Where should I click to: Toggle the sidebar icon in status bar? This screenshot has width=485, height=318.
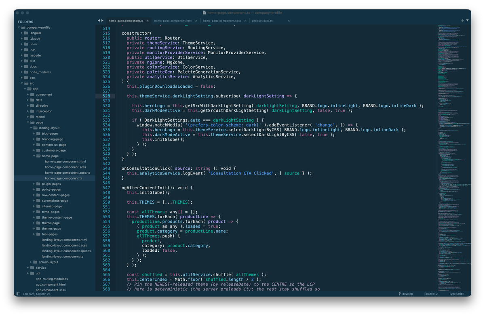18,294
